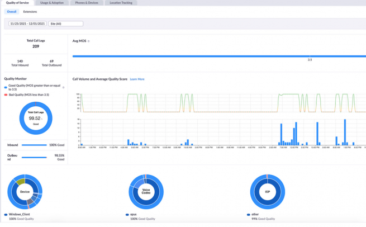Click '99% Good Quality' under other
Screen dimensions: 366x227
(x=263, y=219)
